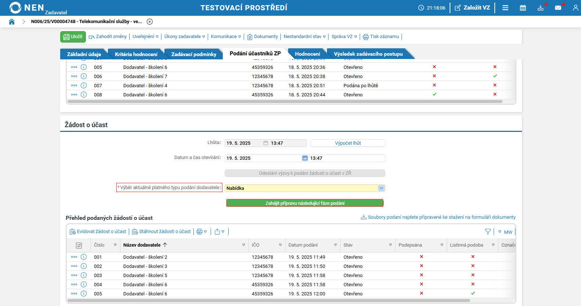Open the hamburger main menu
Screen dimensions: 581x306
(x=505, y=8)
